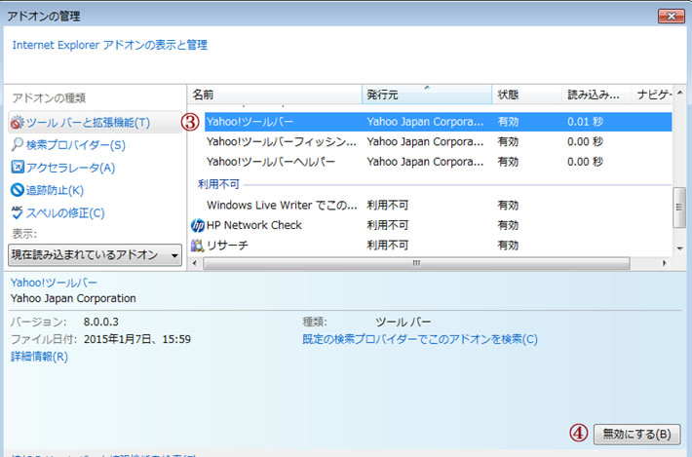Click the vertical scrollbar down arrow
Image resolution: width=692 pixels, height=457 pixels.
pyautogui.click(x=679, y=248)
